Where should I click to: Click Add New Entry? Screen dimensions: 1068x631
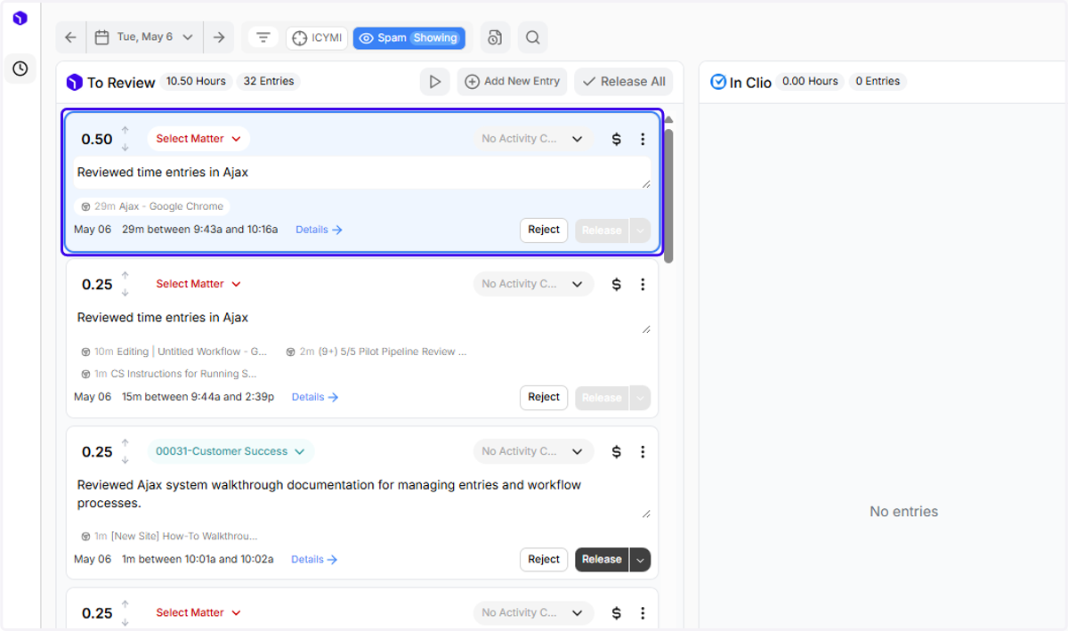tap(513, 82)
